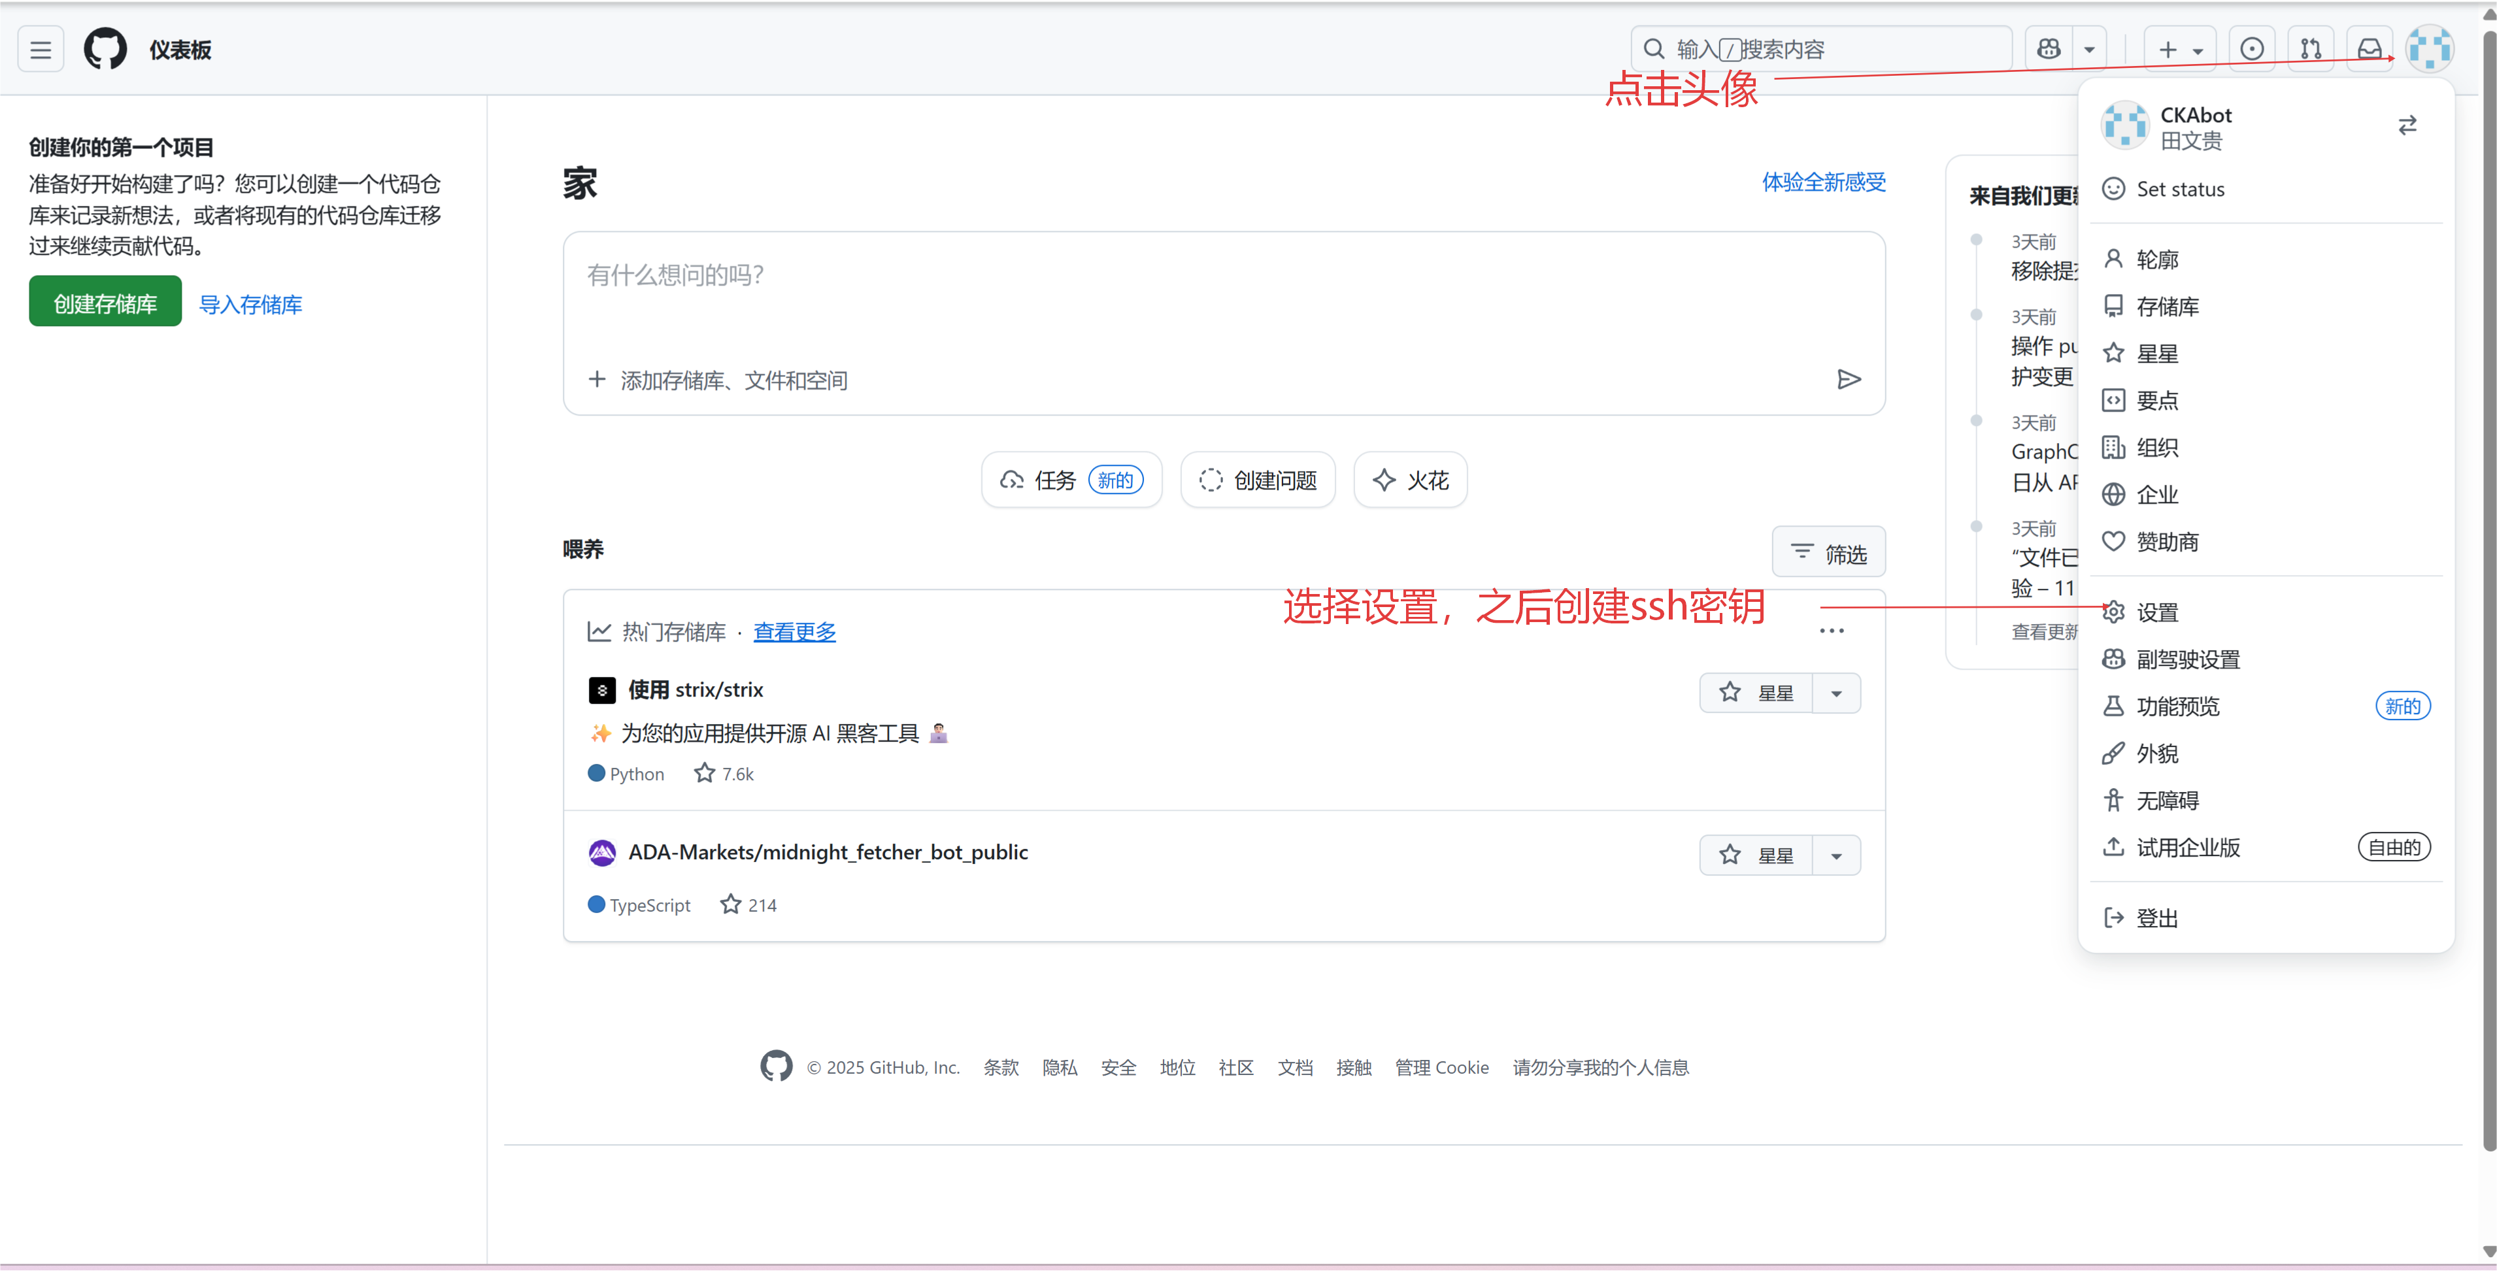Open the notifications inbox icon
The image size is (2497, 1271).
click(x=2369, y=50)
